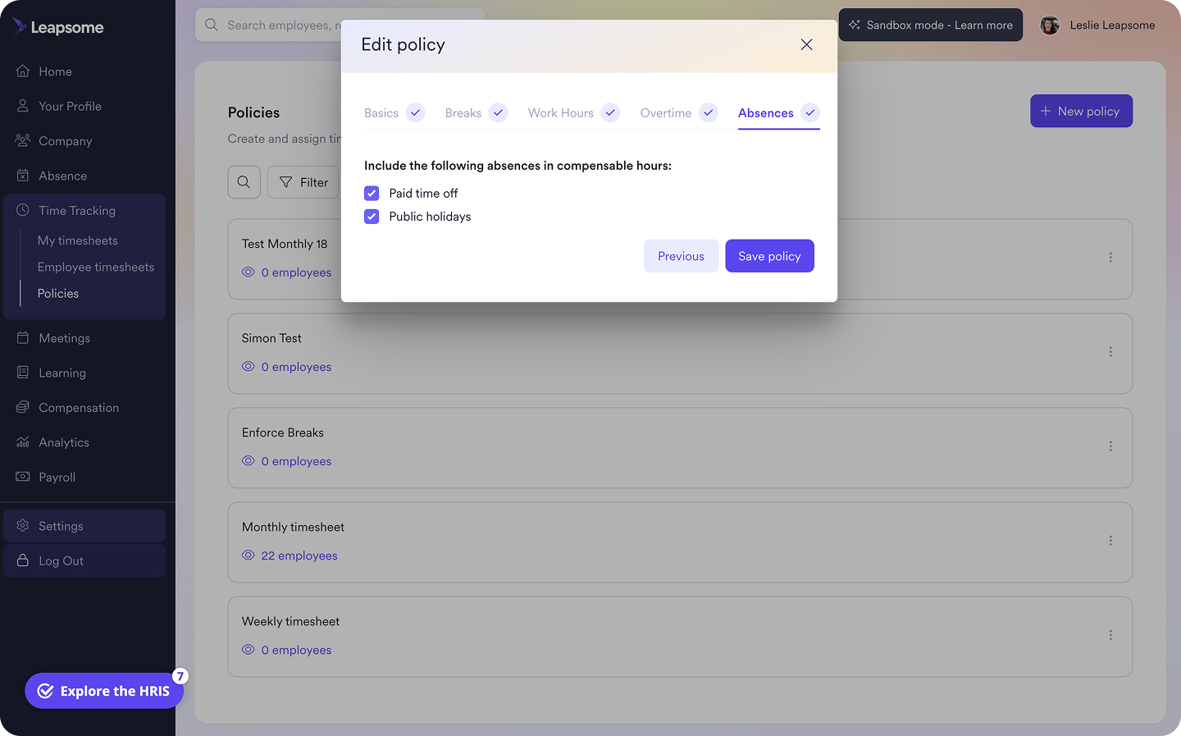
Task: Open Payroll from the sidebar icon
Action: [24, 477]
